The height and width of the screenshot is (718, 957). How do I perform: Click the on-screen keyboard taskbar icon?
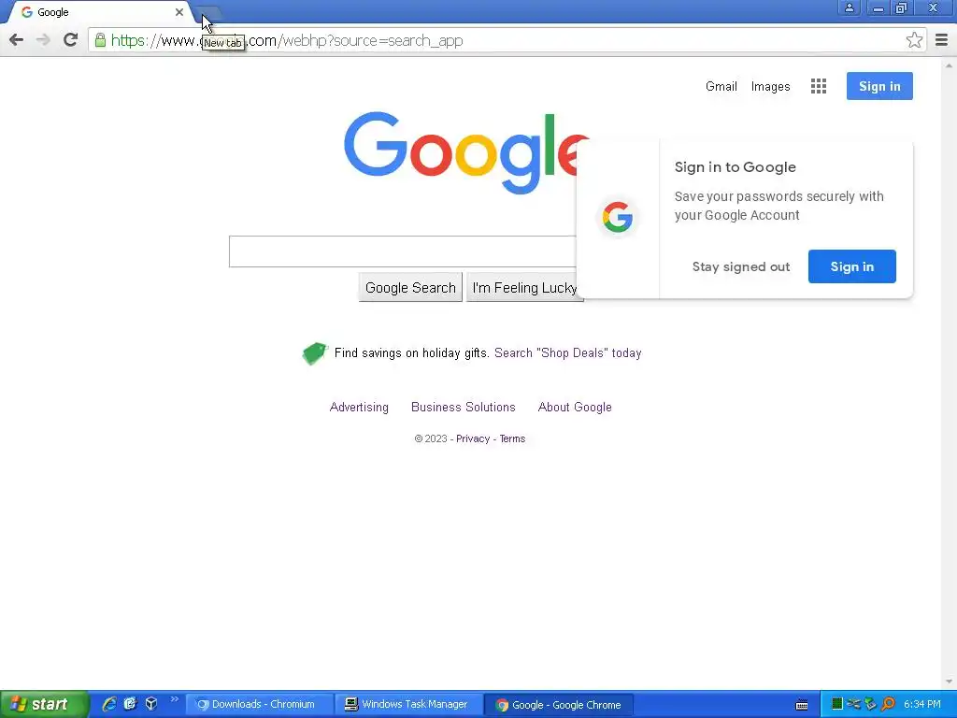802,705
